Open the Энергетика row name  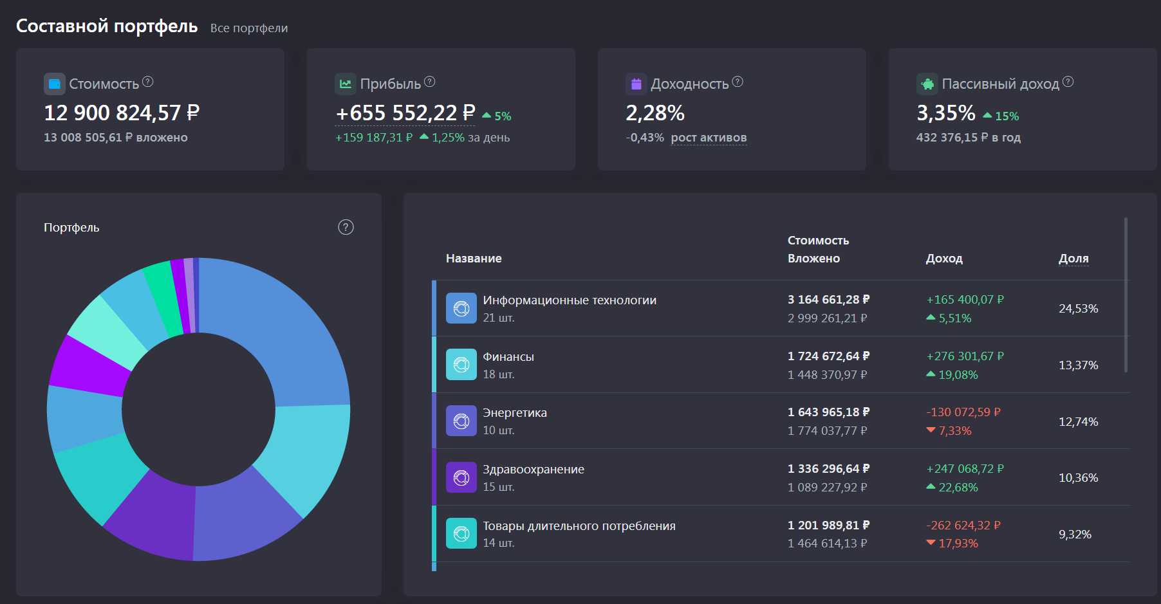(x=515, y=413)
